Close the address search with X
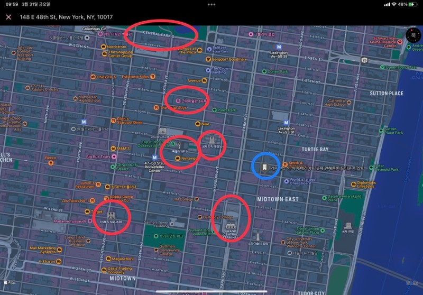This screenshot has width=423, height=295. (8, 17)
